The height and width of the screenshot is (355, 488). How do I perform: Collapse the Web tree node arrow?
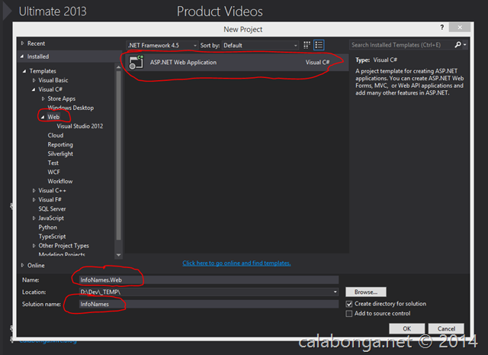pos(43,117)
